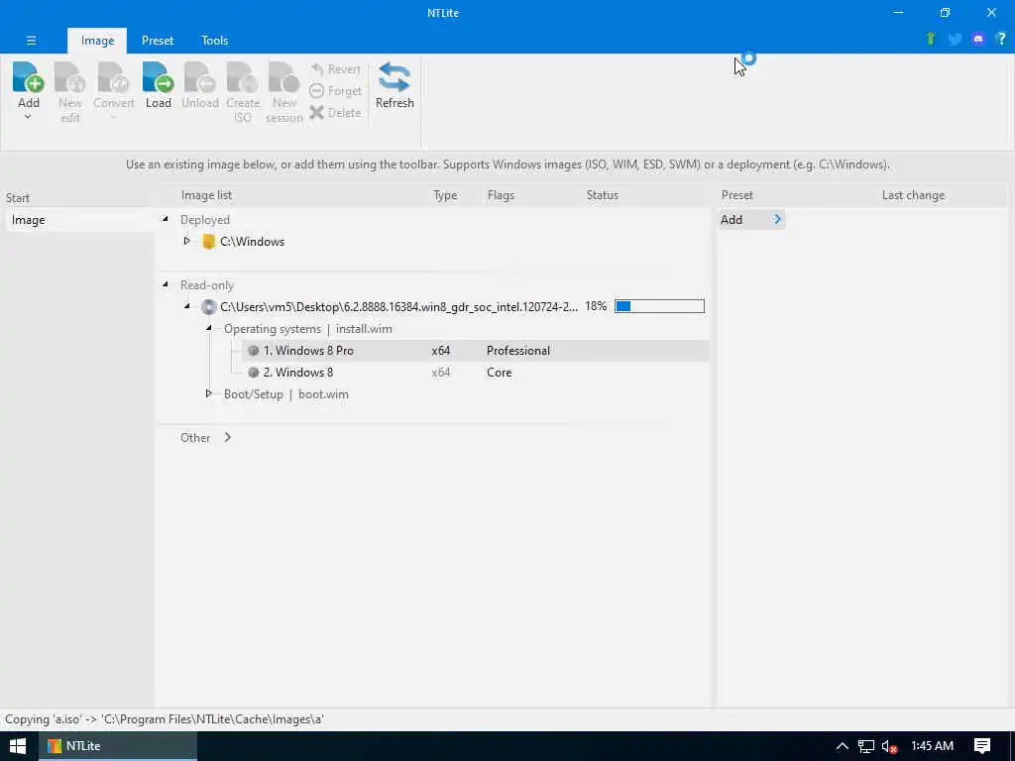Click the Add image toolbar icon
The image size is (1015, 761).
pyautogui.click(x=28, y=77)
